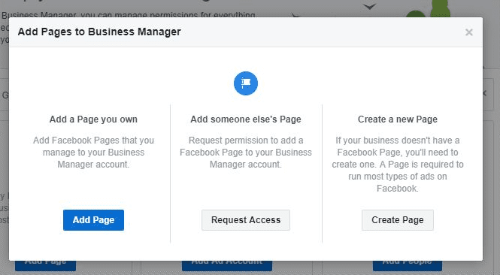Click the blue Add Page button
The height and width of the screenshot is (275, 500).
pos(93,220)
